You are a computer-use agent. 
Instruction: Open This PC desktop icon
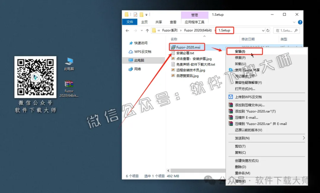pos(69,64)
